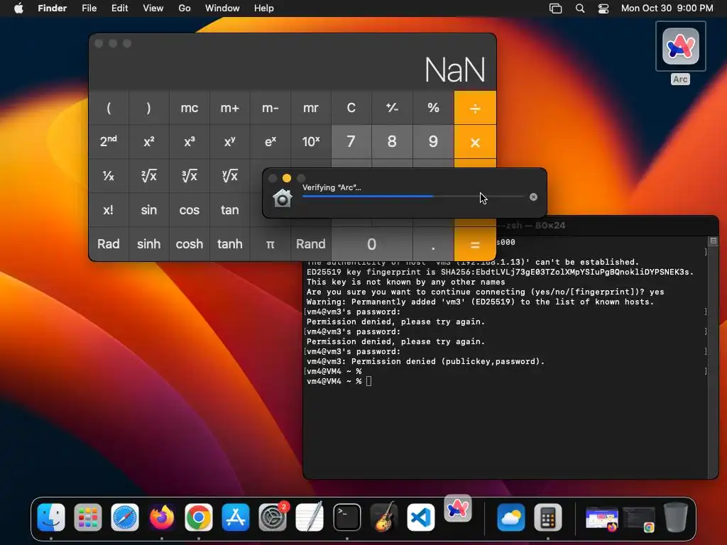Click the house icon in verification dialog
The height and width of the screenshot is (545, 727).
click(x=283, y=199)
